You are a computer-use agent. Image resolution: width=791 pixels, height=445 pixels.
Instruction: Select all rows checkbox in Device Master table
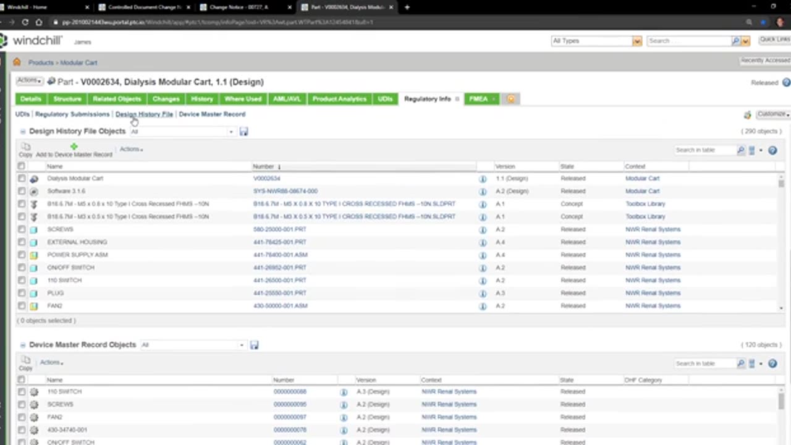coord(22,379)
